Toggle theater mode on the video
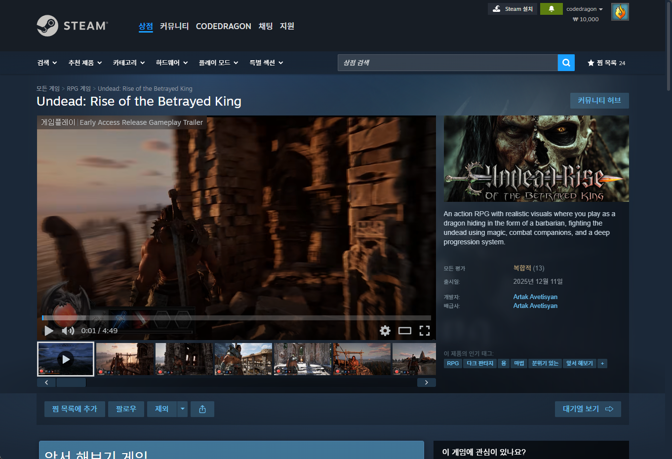Viewport: 672px width, 459px height. [405, 331]
